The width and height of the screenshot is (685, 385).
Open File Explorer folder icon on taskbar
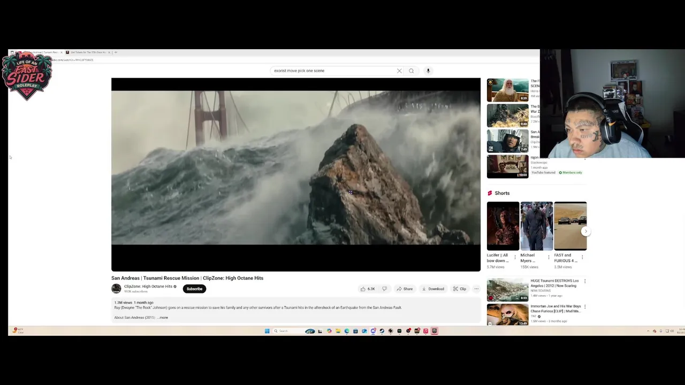click(338, 331)
